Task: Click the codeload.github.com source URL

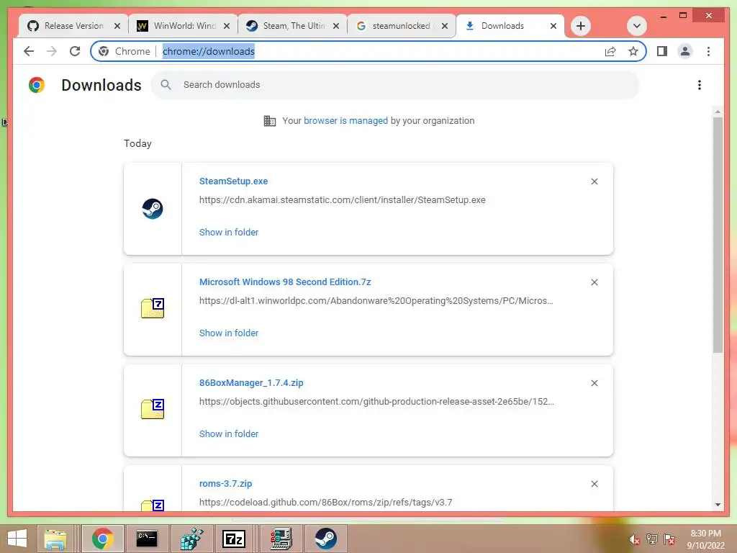Action: click(326, 502)
